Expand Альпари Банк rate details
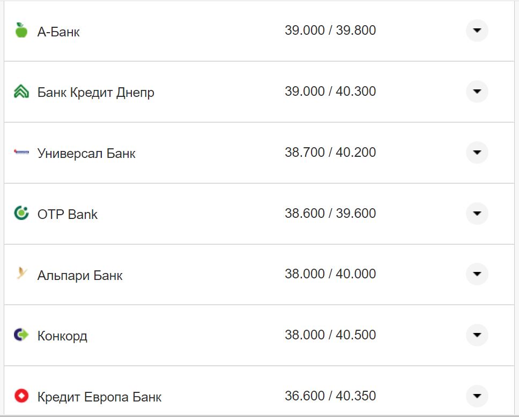 [477, 274]
